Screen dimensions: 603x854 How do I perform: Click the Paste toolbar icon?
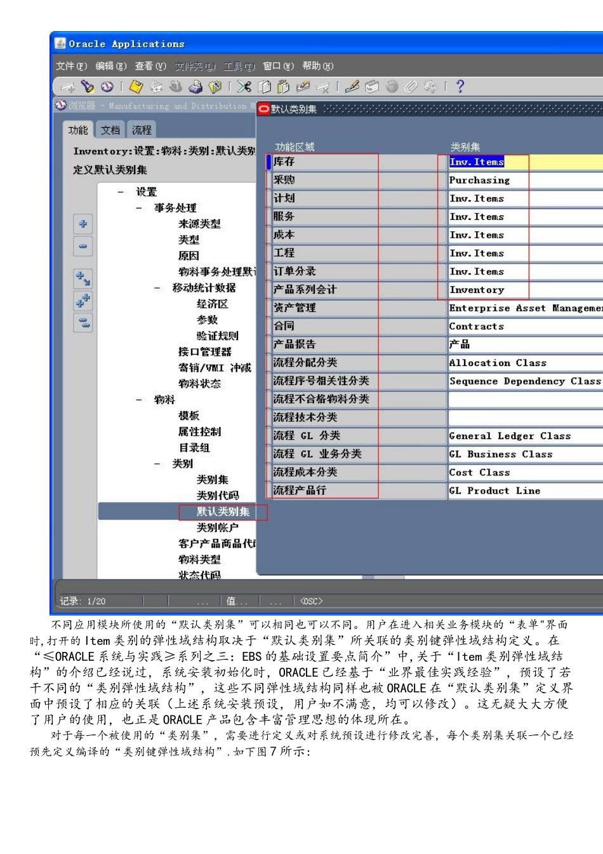284,87
